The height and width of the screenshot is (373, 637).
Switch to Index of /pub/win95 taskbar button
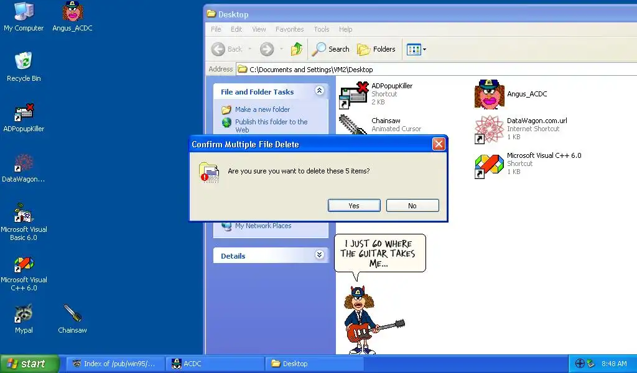point(115,364)
